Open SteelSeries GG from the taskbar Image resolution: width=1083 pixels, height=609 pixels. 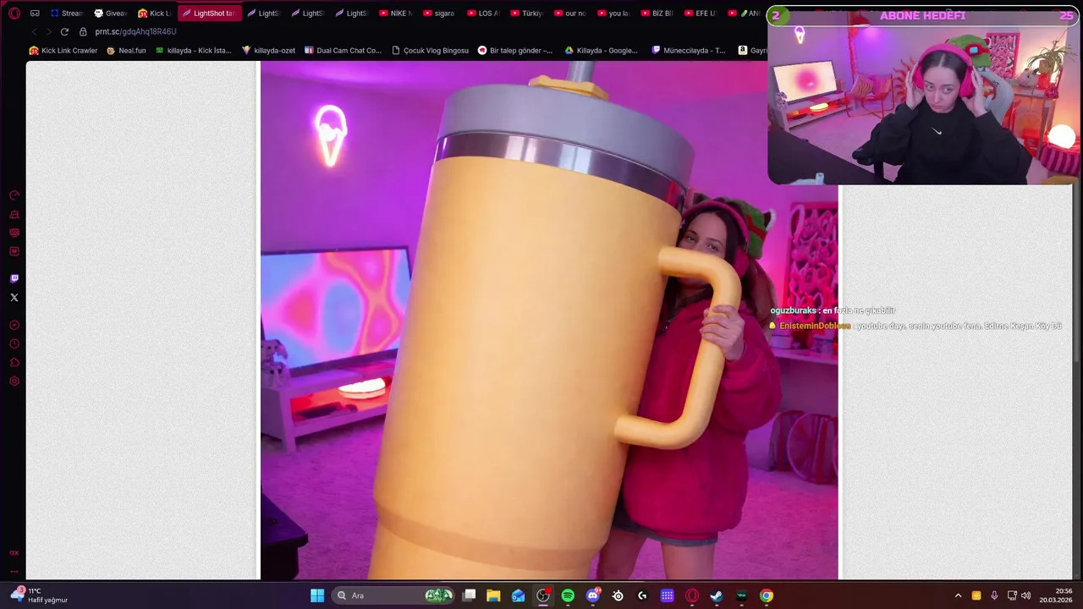[618, 595]
